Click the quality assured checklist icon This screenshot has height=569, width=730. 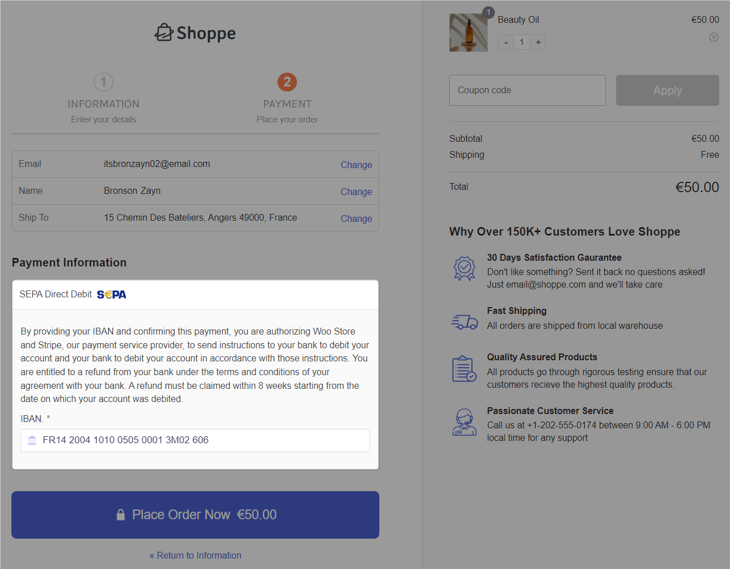(x=464, y=369)
